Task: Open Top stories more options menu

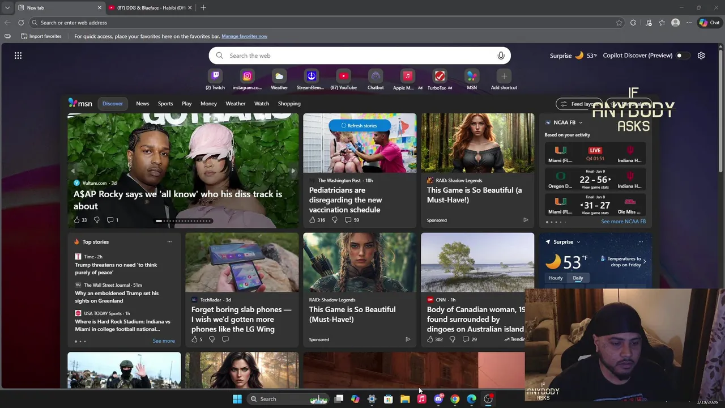Action: (x=169, y=242)
